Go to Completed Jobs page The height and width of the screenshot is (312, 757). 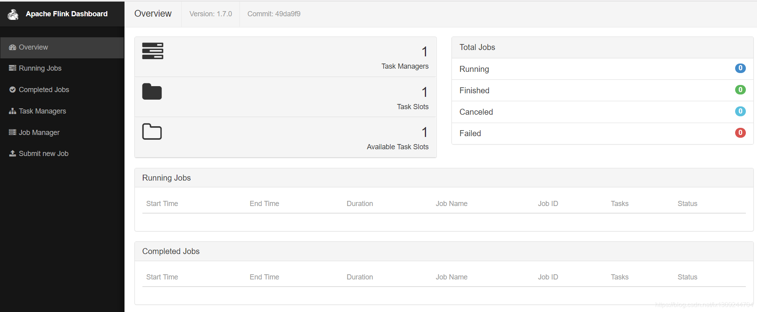[62, 90]
